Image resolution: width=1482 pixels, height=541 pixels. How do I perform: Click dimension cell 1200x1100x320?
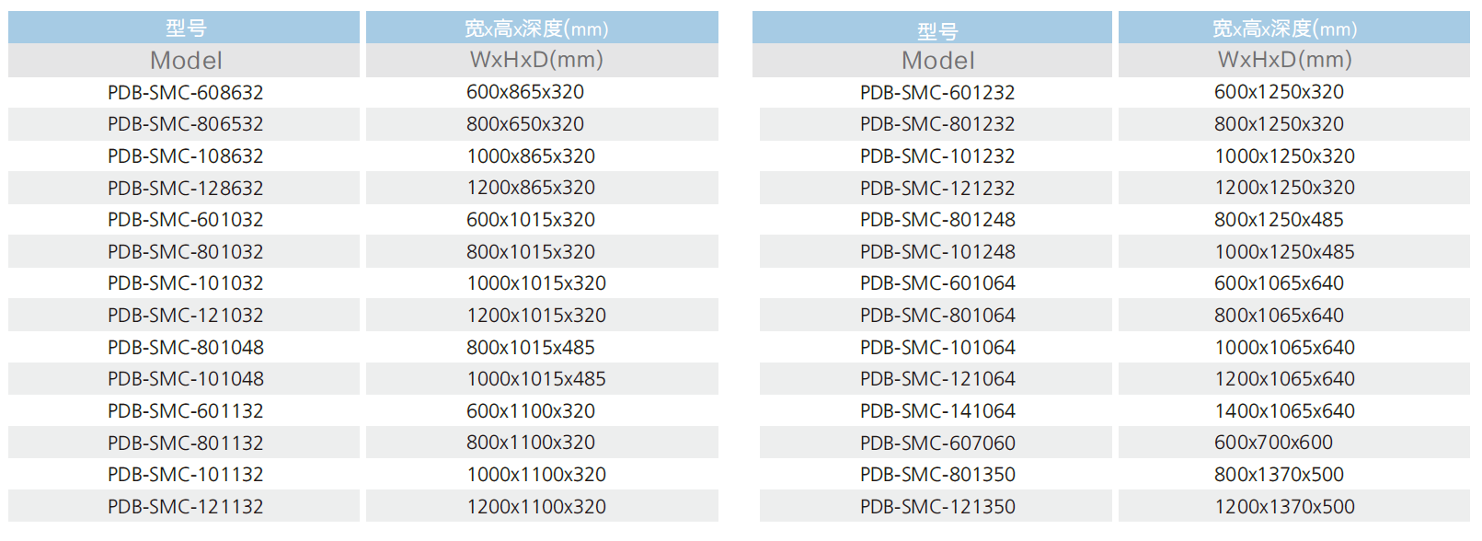coord(542,506)
